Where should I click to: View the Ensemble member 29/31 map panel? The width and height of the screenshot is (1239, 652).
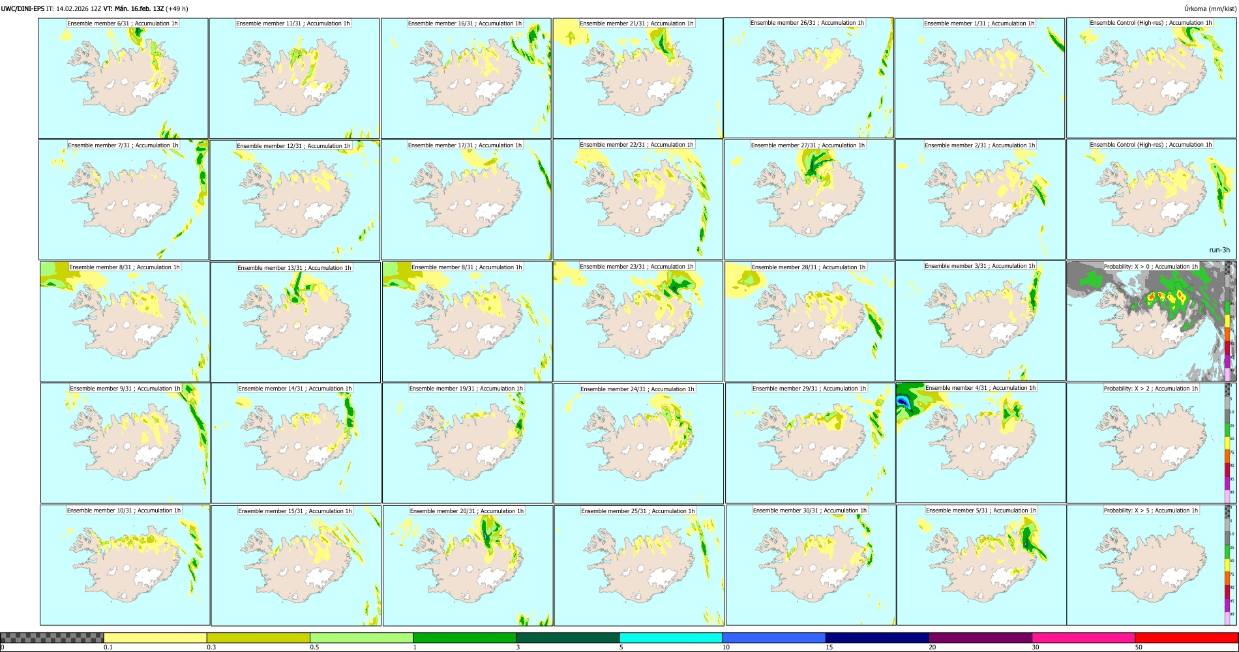coord(810,443)
